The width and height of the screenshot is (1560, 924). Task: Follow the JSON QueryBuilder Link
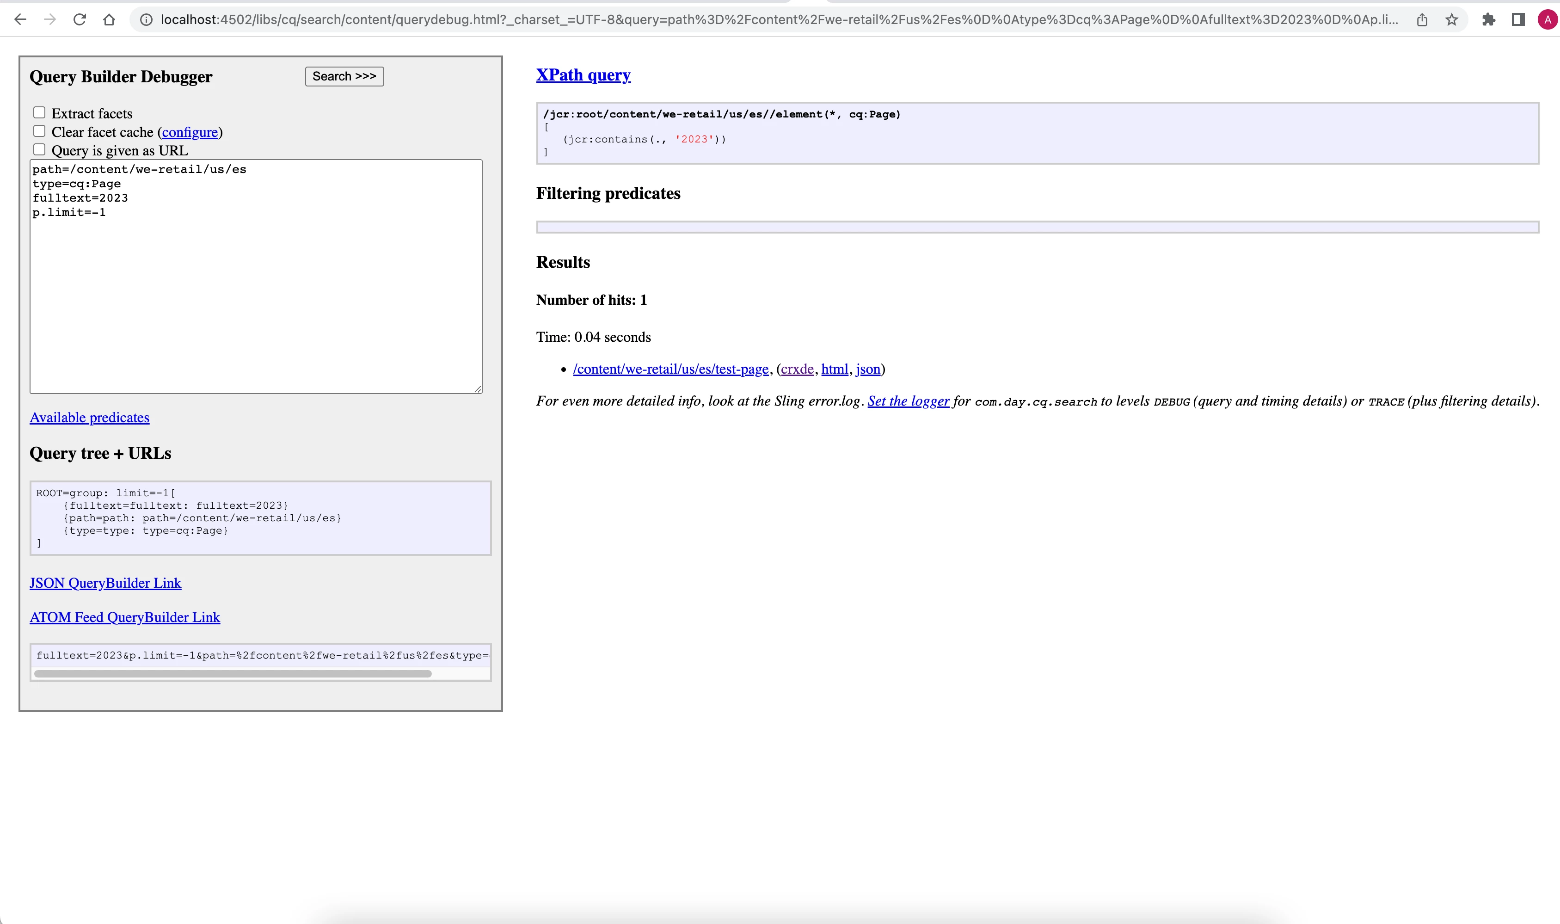point(105,584)
